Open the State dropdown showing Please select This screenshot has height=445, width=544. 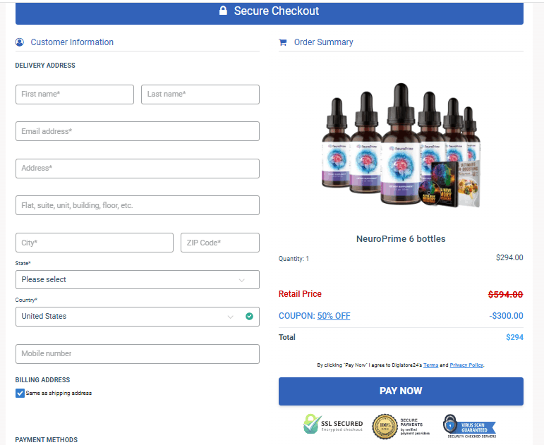click(138, 279)
